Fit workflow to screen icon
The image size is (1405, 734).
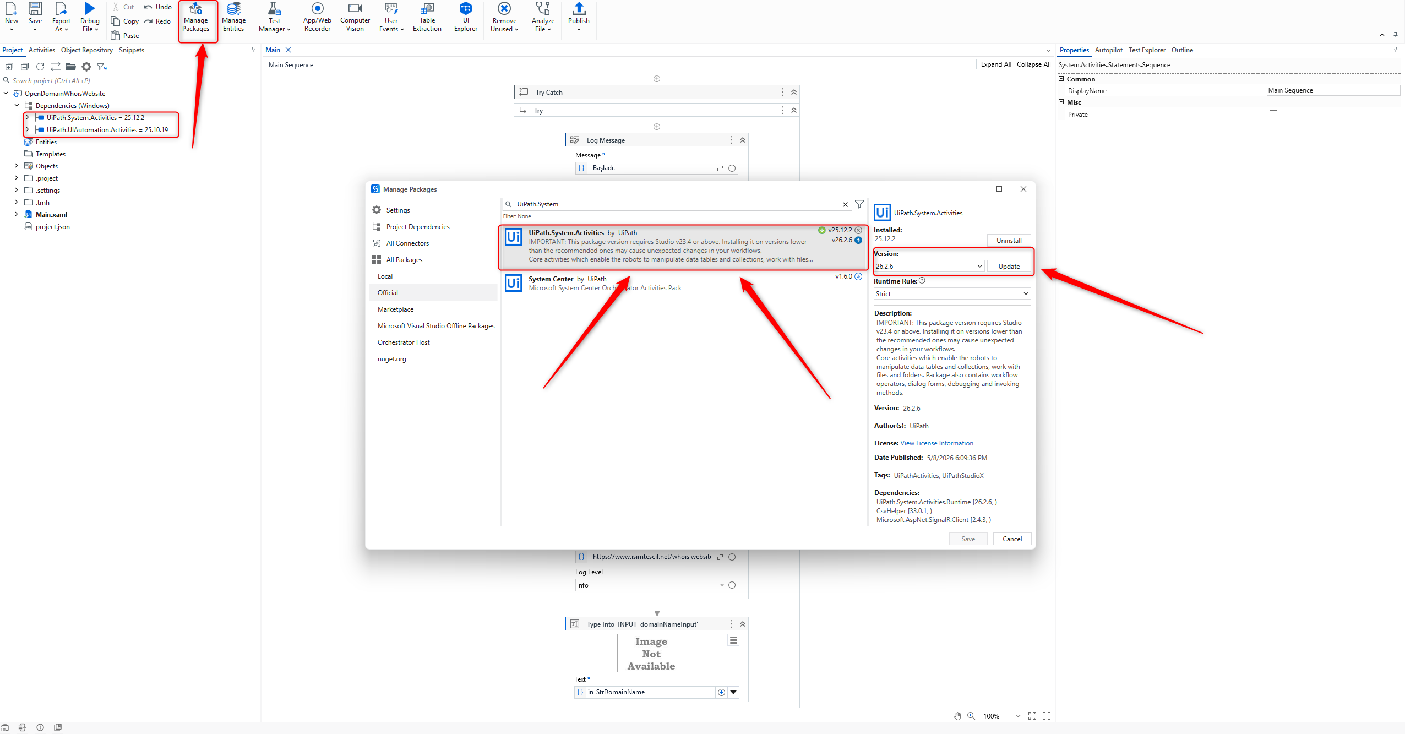click(1032, 716)
